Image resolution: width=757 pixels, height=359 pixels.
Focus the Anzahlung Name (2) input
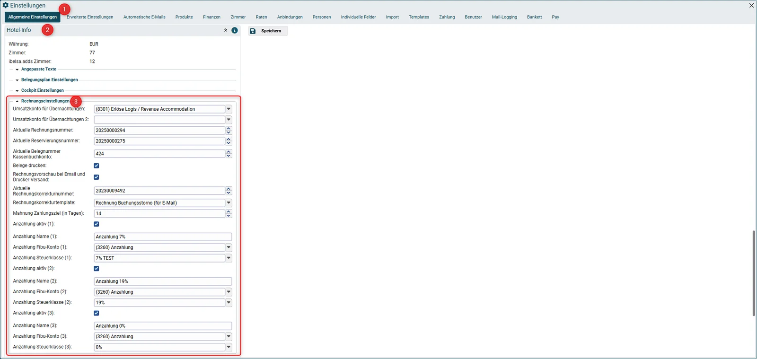pos(163,281)
